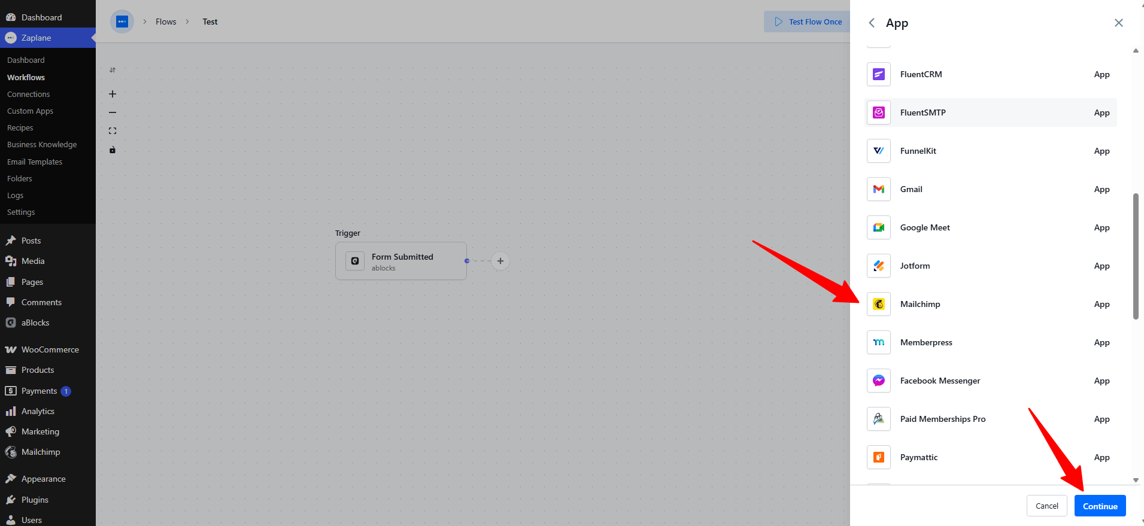This screenshot has height=526, width=1144.
Task: Select the Mailchimp app icon in list
Action: point(879,304)
